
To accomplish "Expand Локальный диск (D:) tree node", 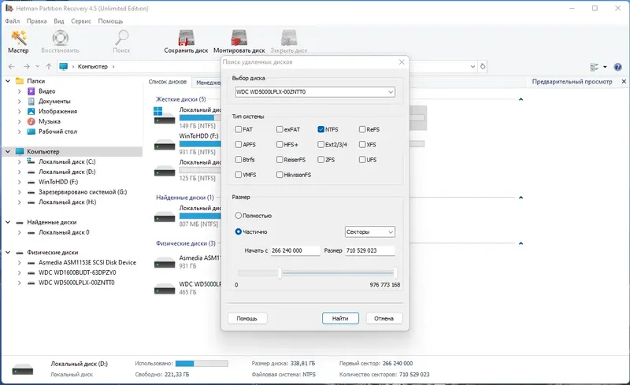I will (19, 172).
